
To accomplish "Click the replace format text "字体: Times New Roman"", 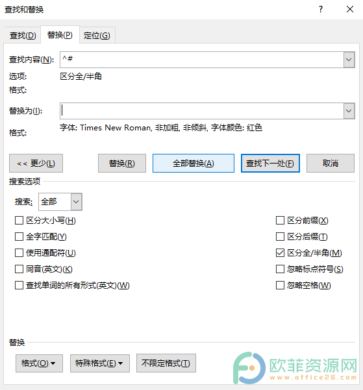I will tap(106, 128).
